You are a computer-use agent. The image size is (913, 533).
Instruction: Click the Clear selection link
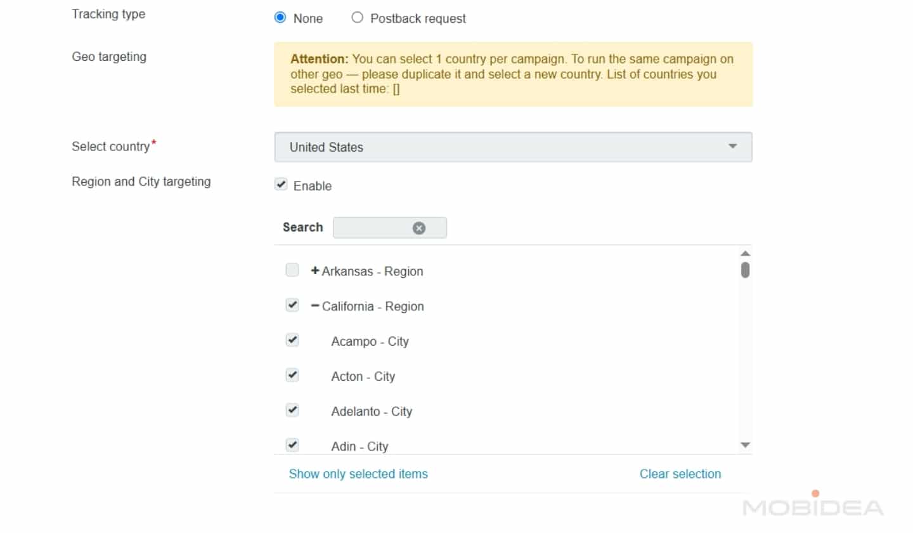[680, 474]
